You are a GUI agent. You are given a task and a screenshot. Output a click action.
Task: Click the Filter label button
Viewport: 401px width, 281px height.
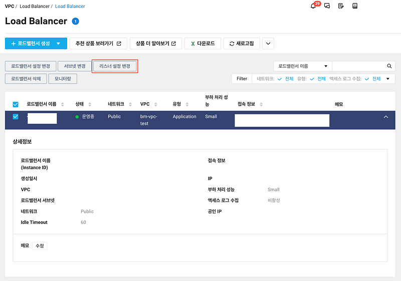pyautogui.click(x=242, y=79)
